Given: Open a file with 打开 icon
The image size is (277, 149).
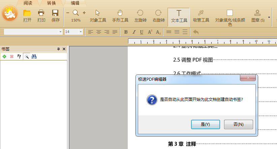Looking at the screenshot, I should 27,16.
